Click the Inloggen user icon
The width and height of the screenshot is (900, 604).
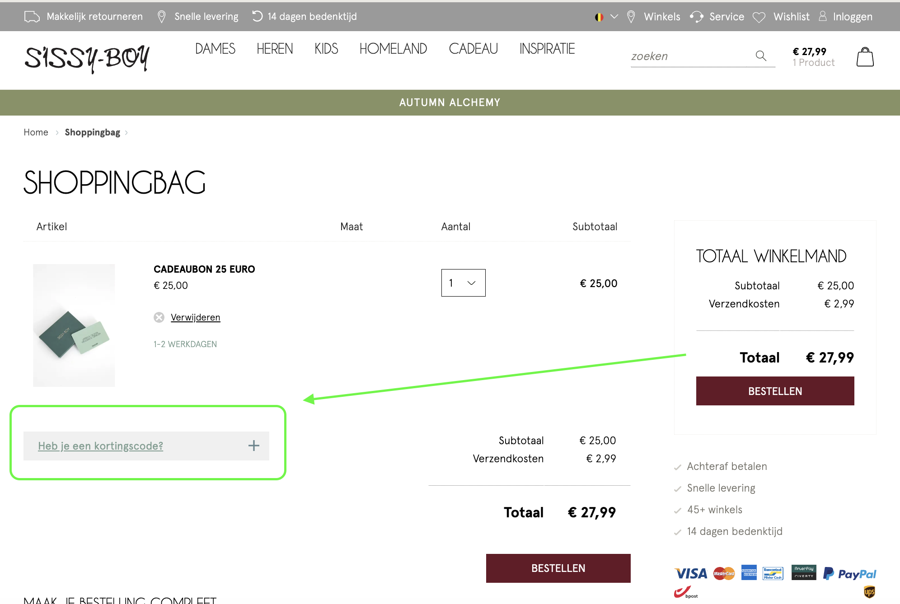823,16
